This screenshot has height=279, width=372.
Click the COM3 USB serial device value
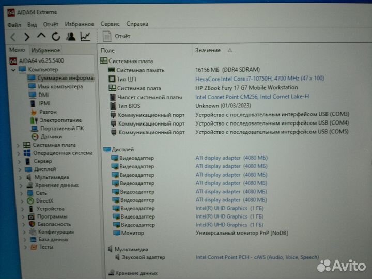pyautogui.click(x=272, y=114)
